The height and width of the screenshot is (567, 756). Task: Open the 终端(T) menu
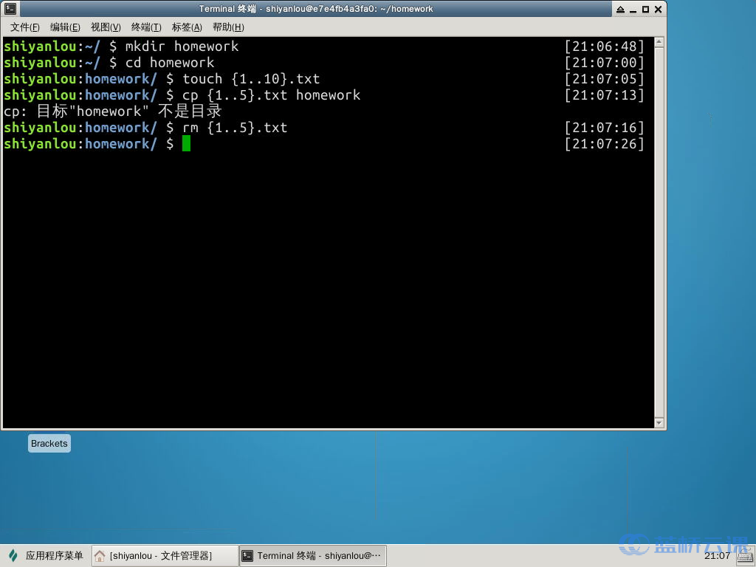(146, 27)
